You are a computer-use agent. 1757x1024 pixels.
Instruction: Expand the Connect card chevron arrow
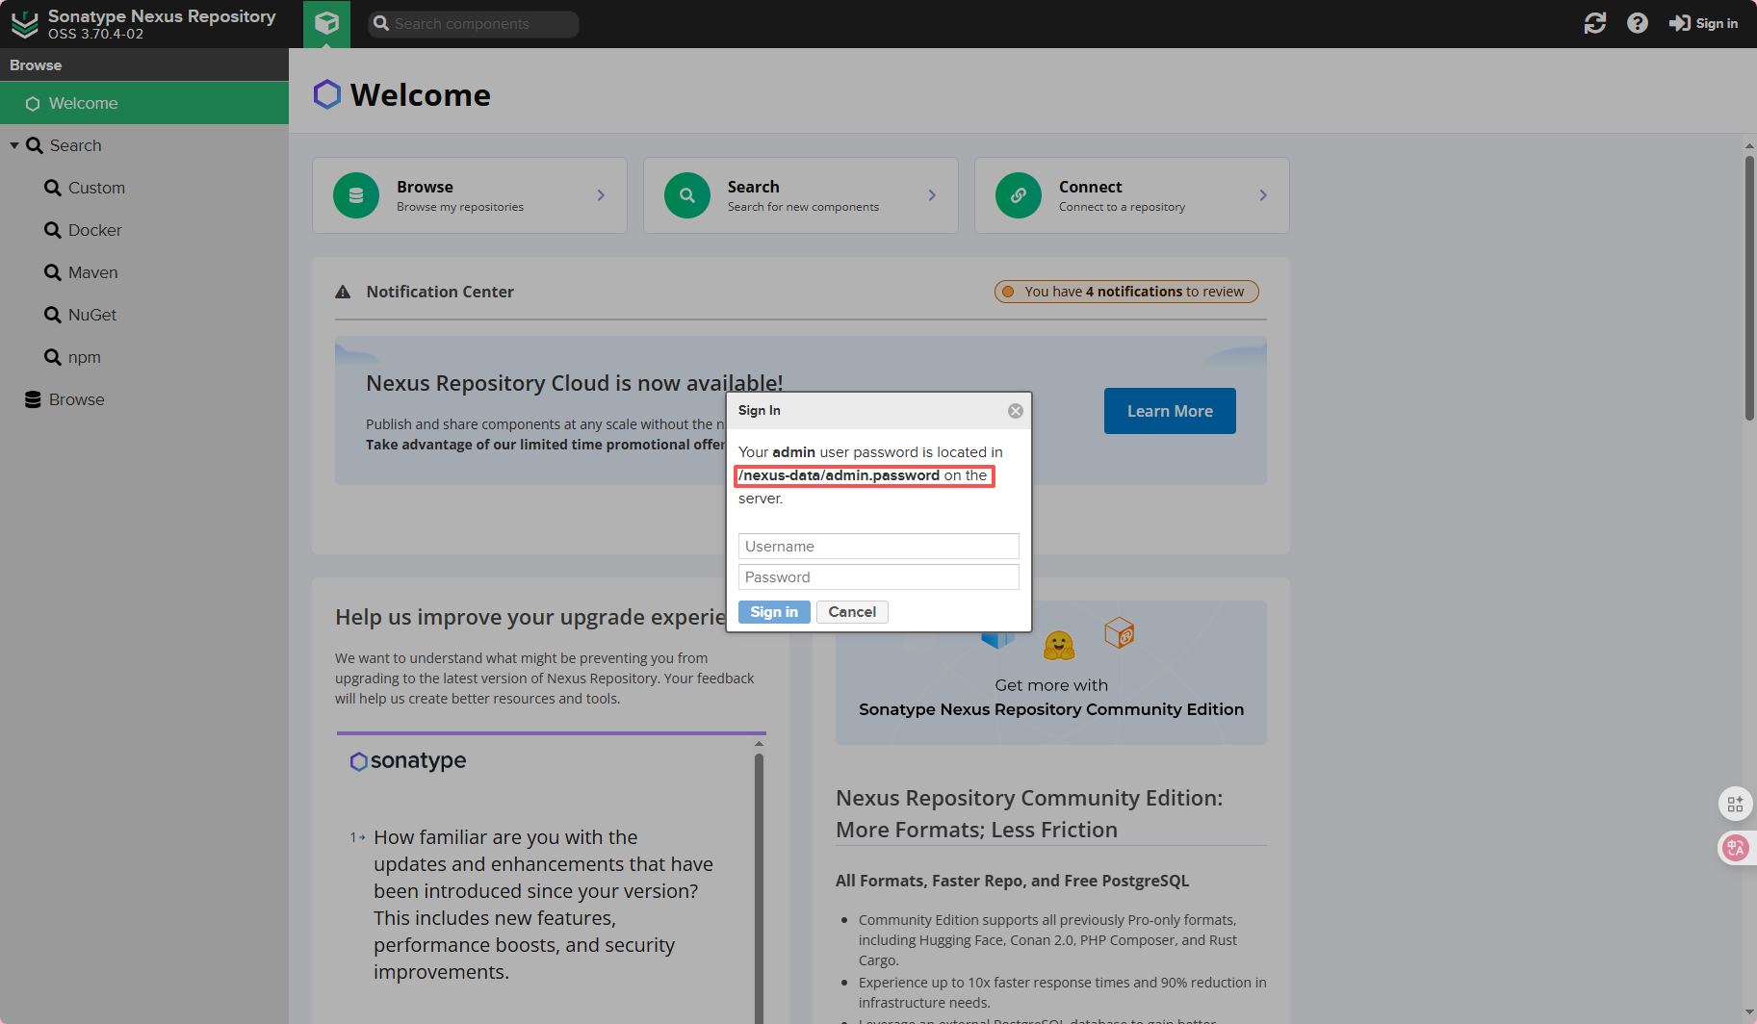tap(1263, 195)
